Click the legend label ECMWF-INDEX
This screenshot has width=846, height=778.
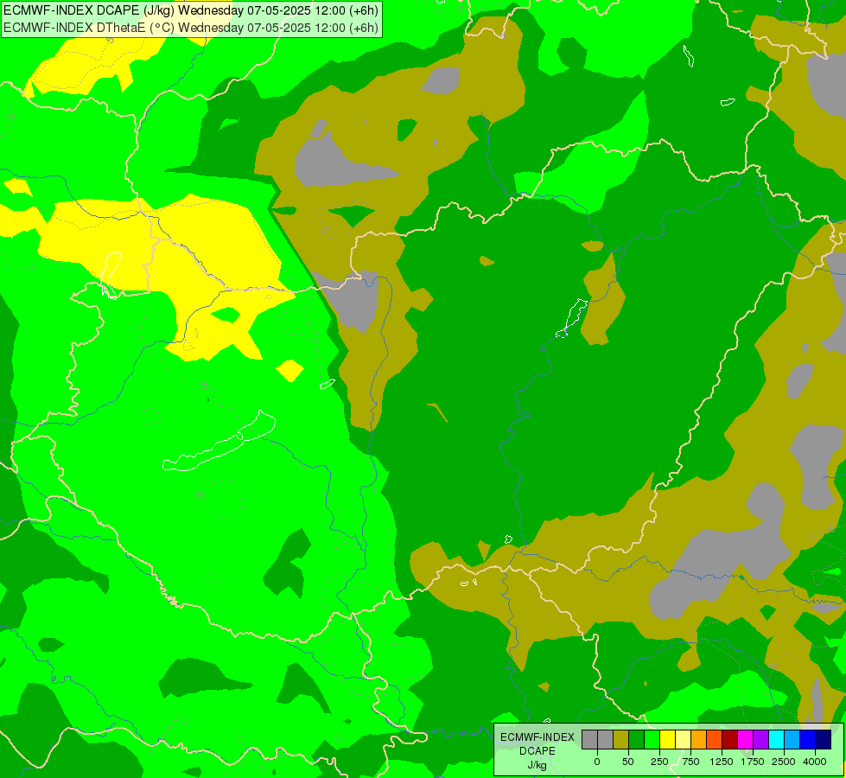pos(537,737)
